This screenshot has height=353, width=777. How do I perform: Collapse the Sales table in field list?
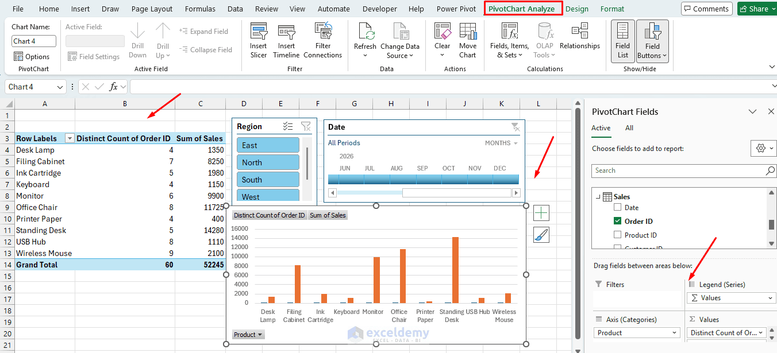598,197
